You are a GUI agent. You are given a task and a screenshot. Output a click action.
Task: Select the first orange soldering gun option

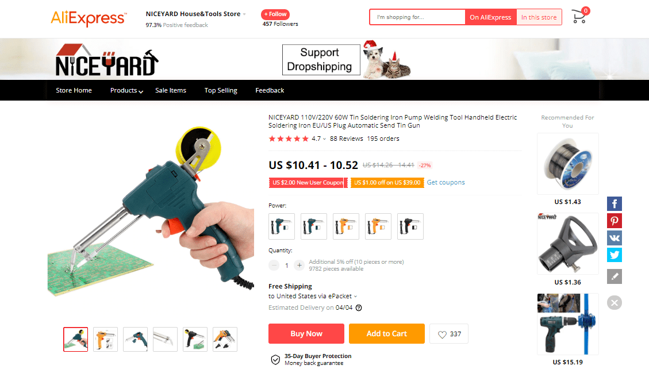click(345, 226)
